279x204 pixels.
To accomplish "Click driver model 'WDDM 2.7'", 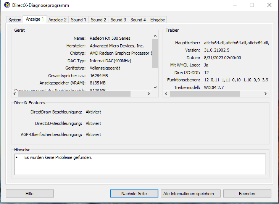I will point(214,87).
